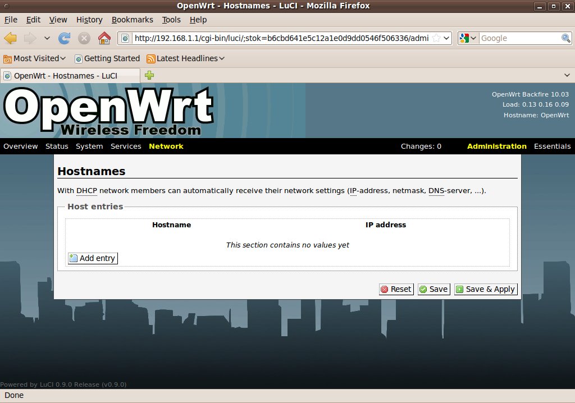Reload the page with the refresh icon
The image size is (575, 403).
pos(65,38)
